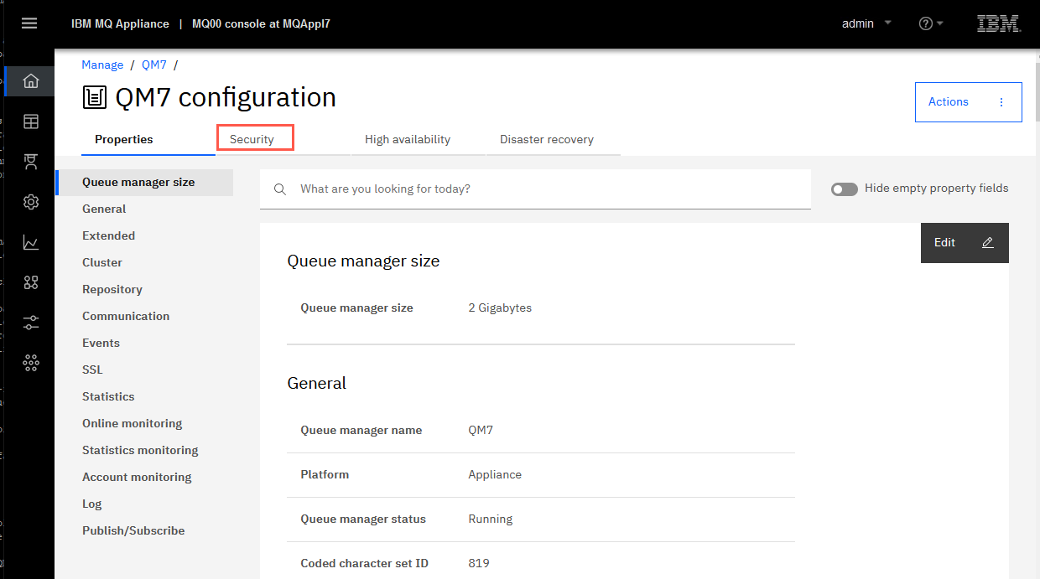Image resolution: width=1040 pixels, height=579 pixels.
Task: Open the Actions menu button
Action: click(x=969, y=102)
